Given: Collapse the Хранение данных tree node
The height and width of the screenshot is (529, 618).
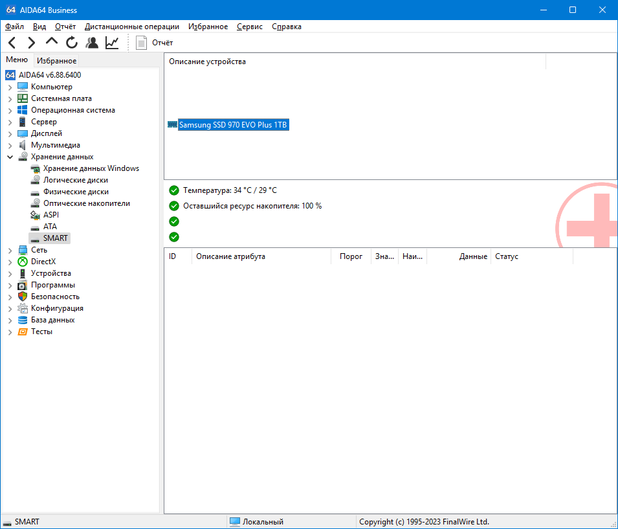Looking at the screenshot, I should 10,157.
